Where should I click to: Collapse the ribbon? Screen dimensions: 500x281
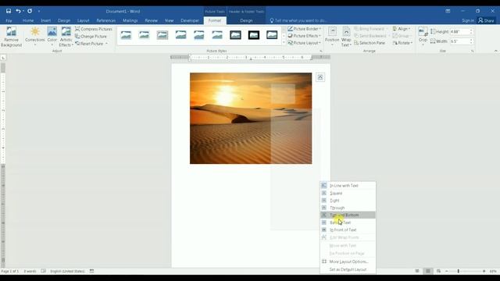click(495, 51)
